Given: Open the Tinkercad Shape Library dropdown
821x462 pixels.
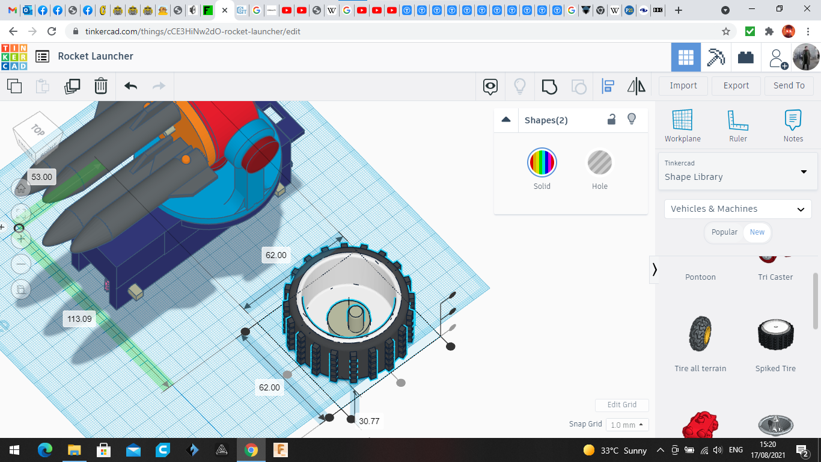Looking at the screenshot, I should coord(738,171).
